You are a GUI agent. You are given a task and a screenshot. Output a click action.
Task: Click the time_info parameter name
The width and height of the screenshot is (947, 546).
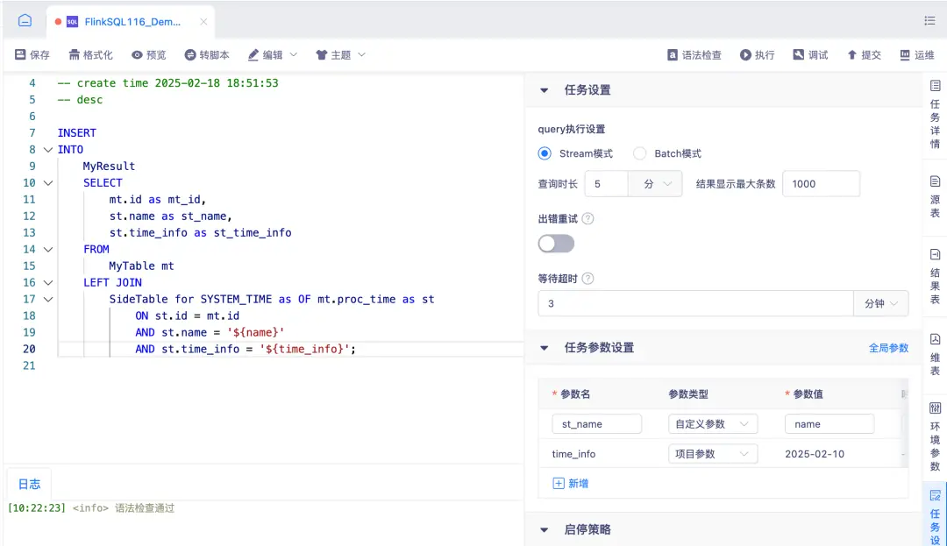coord(573,454)
